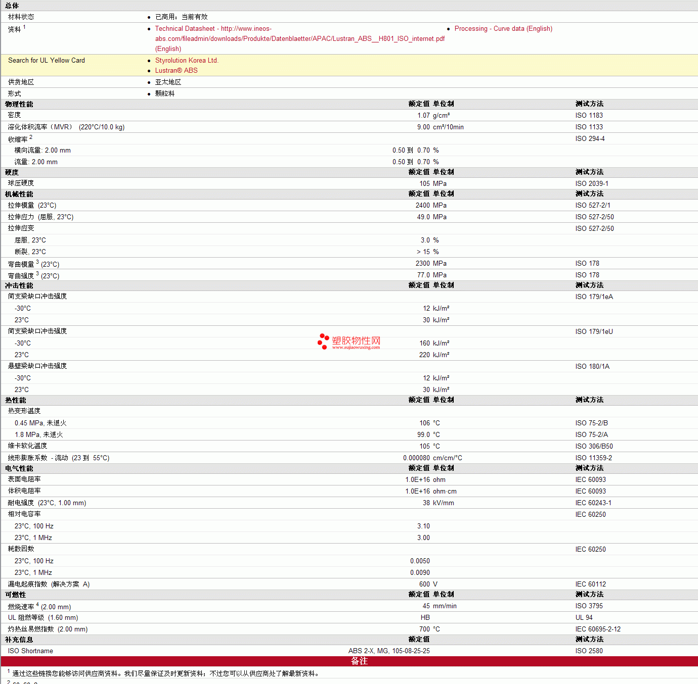Open the Technical Datasheet ineos-abs link
Viewport: 698px width, 684px height.
(x=299, y=38)
